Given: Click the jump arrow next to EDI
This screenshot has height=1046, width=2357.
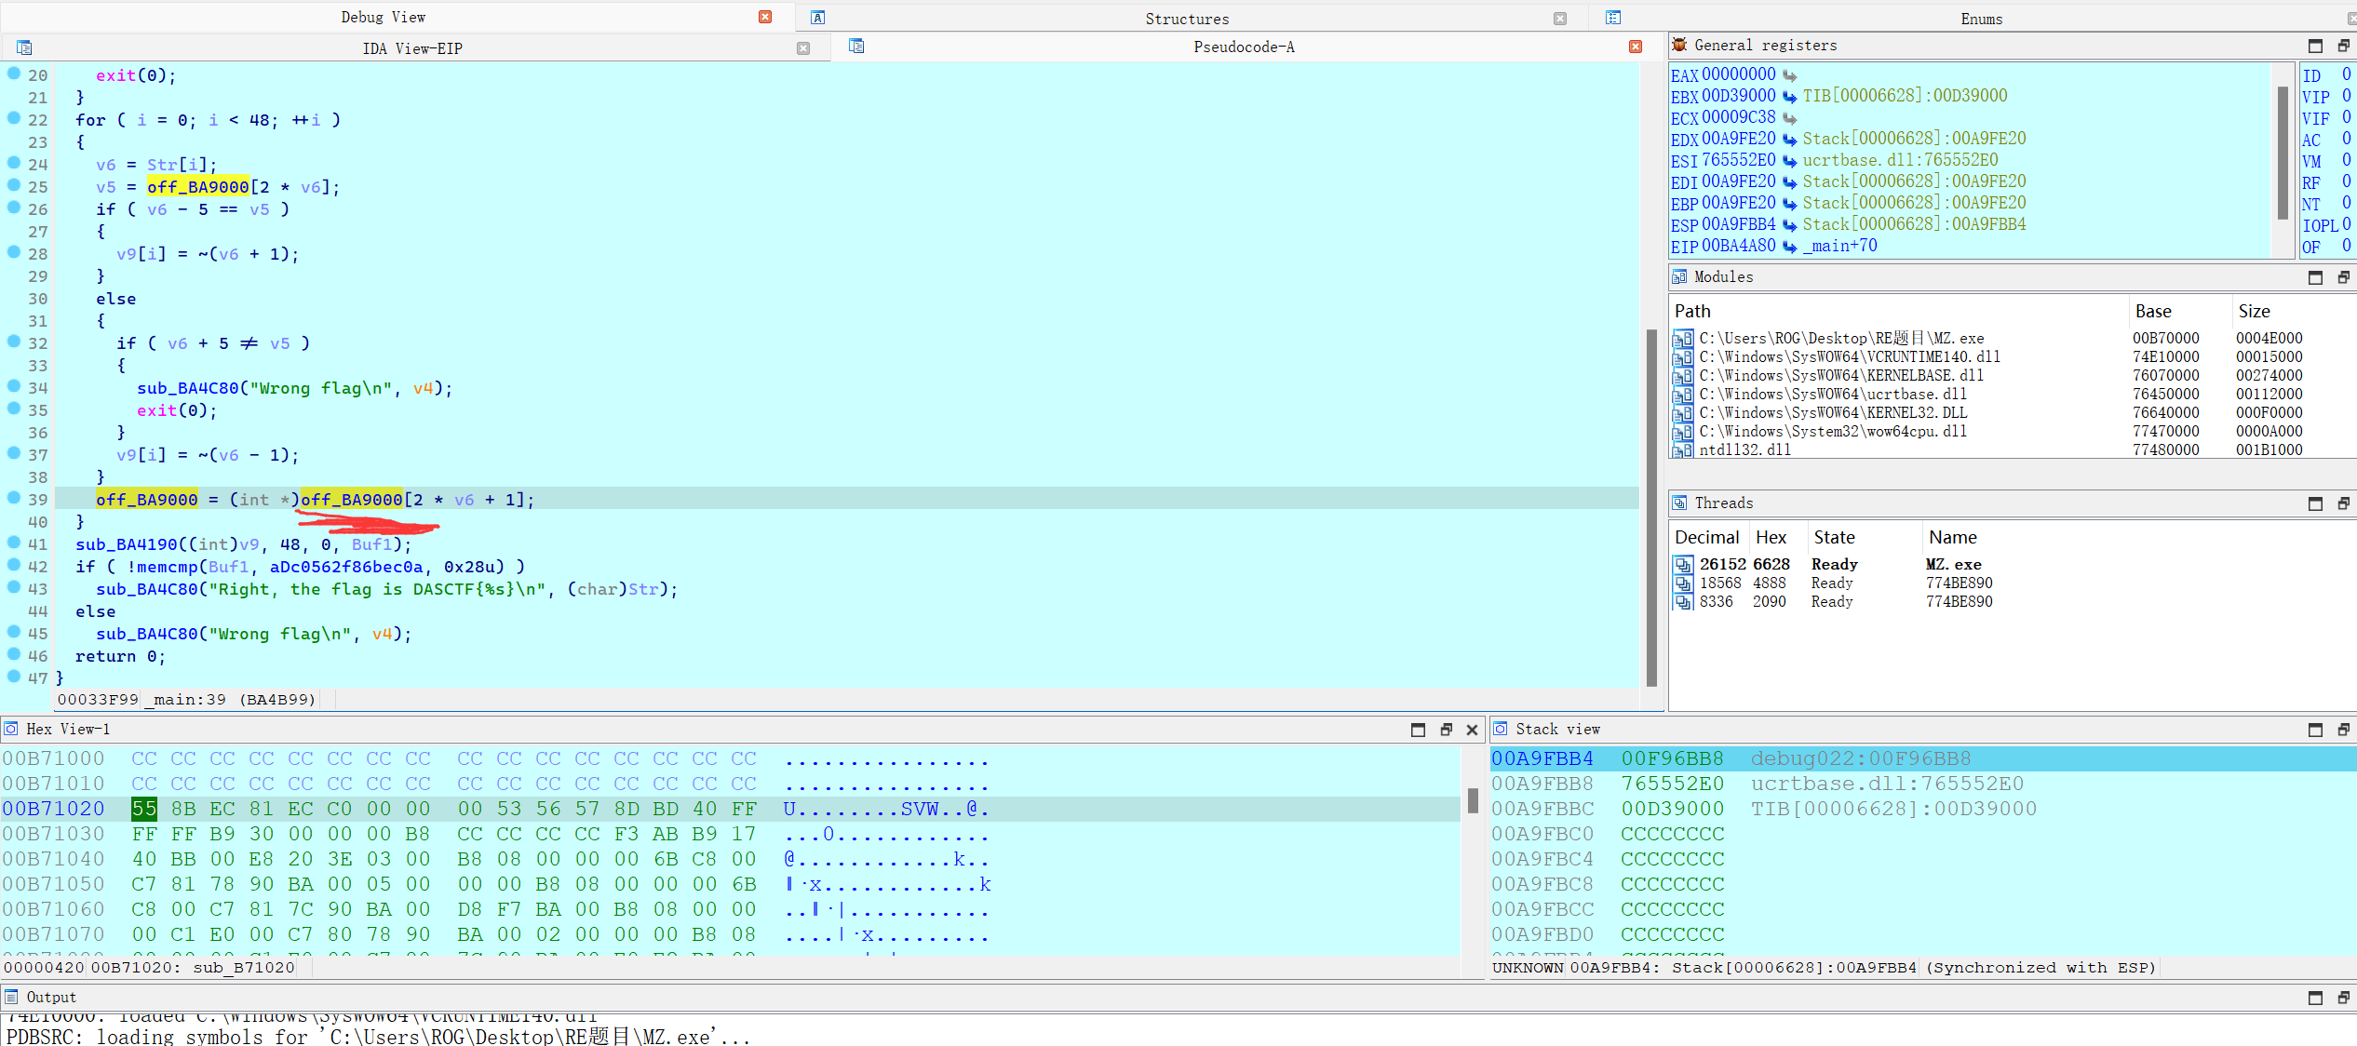Looking at the screenshot, I should (1789, 182).
